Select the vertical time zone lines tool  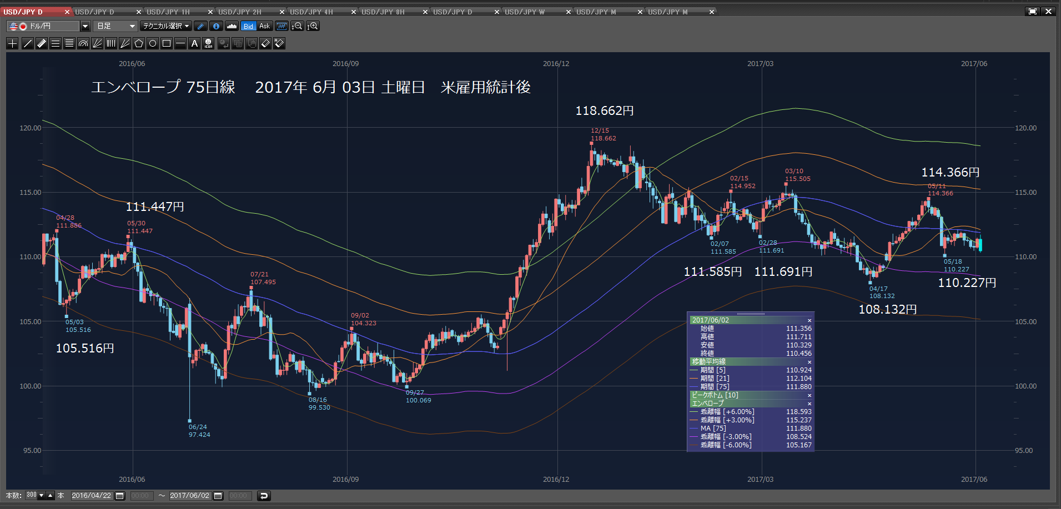click(111, 43)
